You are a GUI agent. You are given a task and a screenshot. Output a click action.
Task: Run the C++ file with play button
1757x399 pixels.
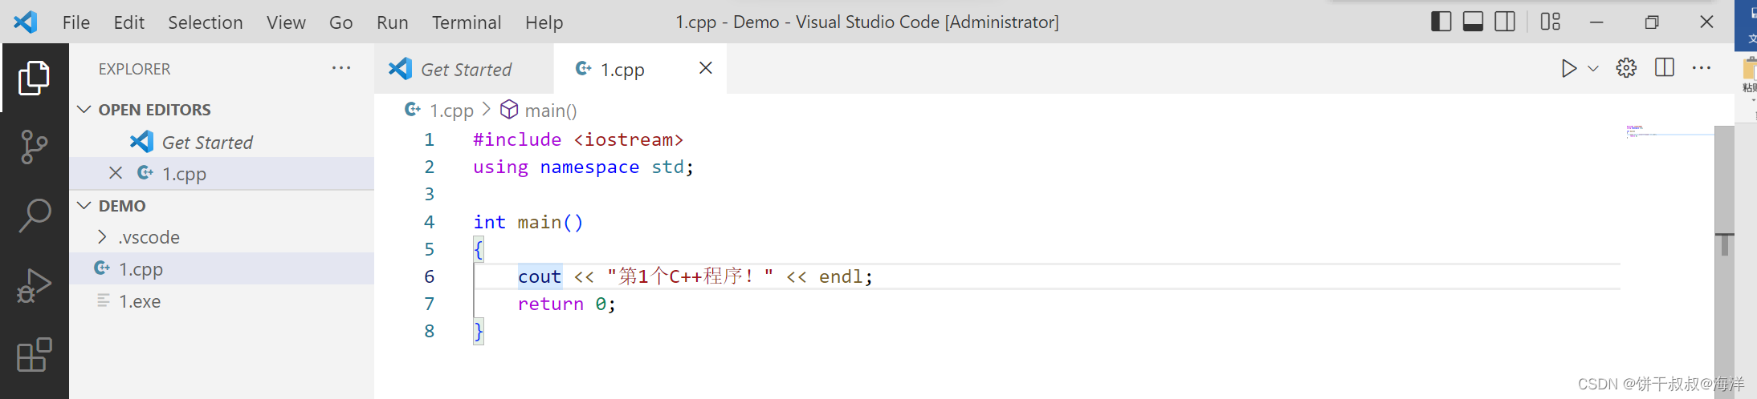[1568, 69]
